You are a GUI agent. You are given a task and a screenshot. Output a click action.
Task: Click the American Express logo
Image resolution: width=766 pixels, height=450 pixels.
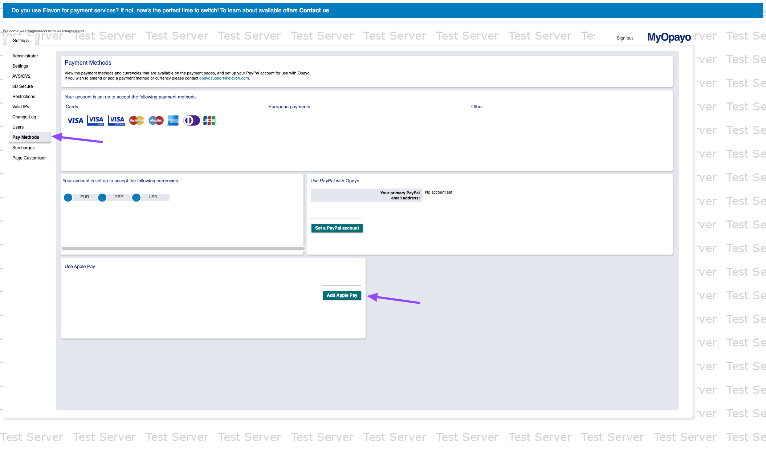click(x=173, y=121)
